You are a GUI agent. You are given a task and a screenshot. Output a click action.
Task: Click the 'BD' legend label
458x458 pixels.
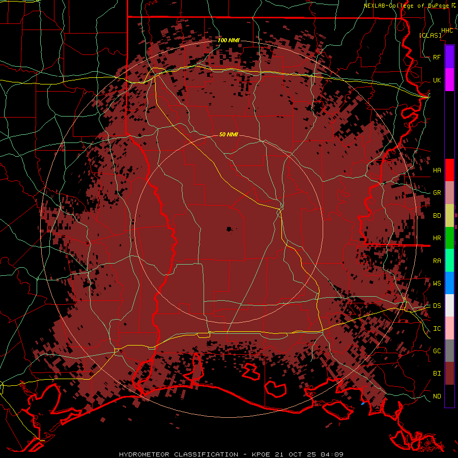[x=437, y=216]
